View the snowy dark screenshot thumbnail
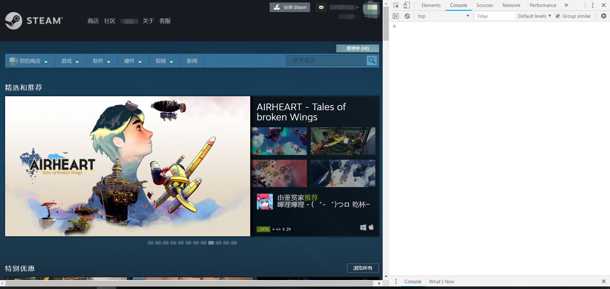The width and height of the screenshot is (610, 289). click(x=343, y=173)
